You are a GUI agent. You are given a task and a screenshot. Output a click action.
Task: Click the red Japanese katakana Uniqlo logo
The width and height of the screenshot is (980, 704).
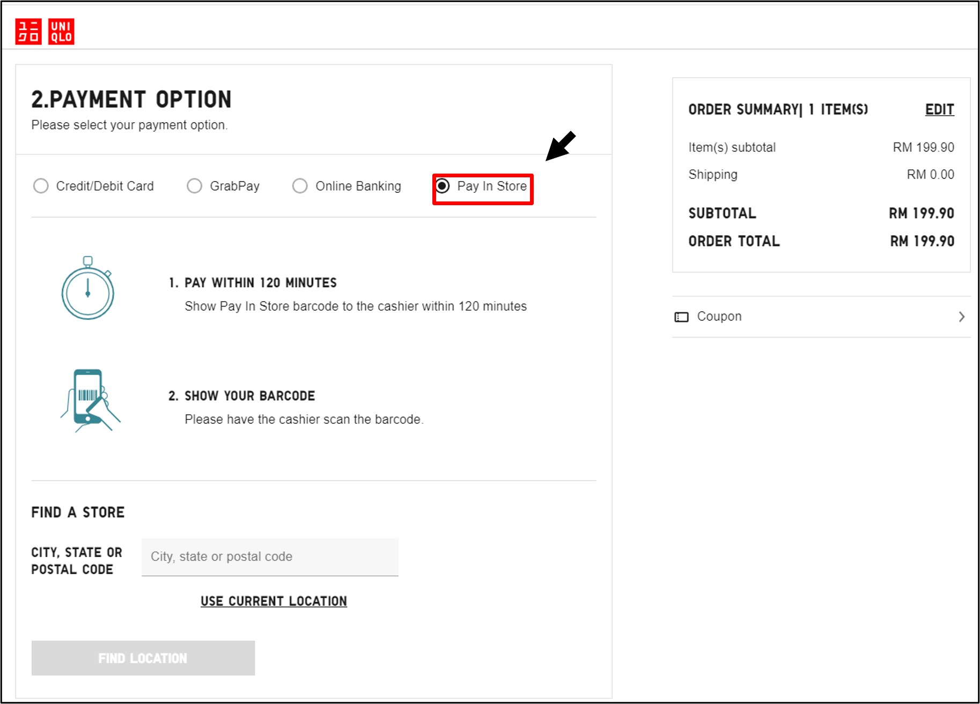(x=28, y=32)
